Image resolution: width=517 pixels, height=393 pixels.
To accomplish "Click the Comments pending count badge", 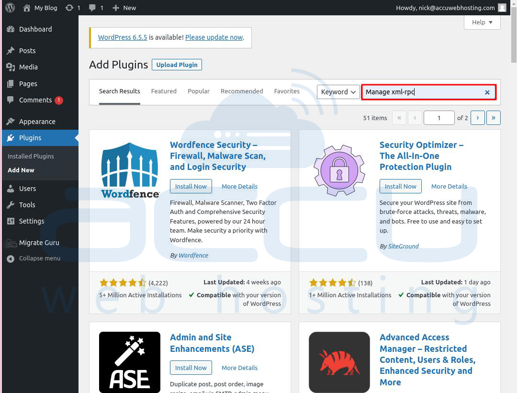I will 59,100.
